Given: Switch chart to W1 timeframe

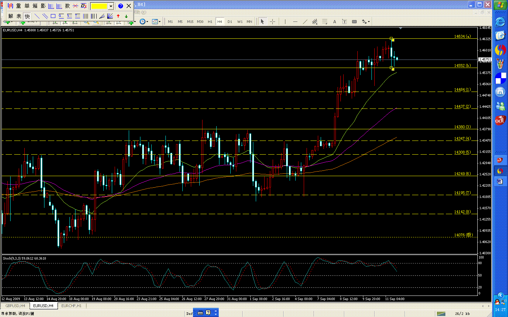Looking at the screenshot, I should pos(240,22).
